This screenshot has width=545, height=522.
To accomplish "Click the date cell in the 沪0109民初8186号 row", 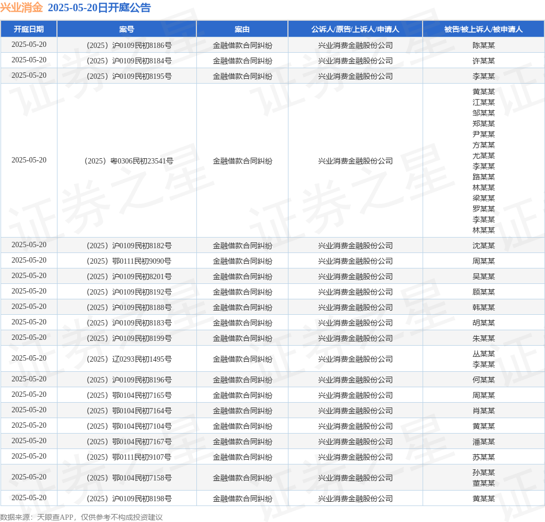I will coord(29,45).
